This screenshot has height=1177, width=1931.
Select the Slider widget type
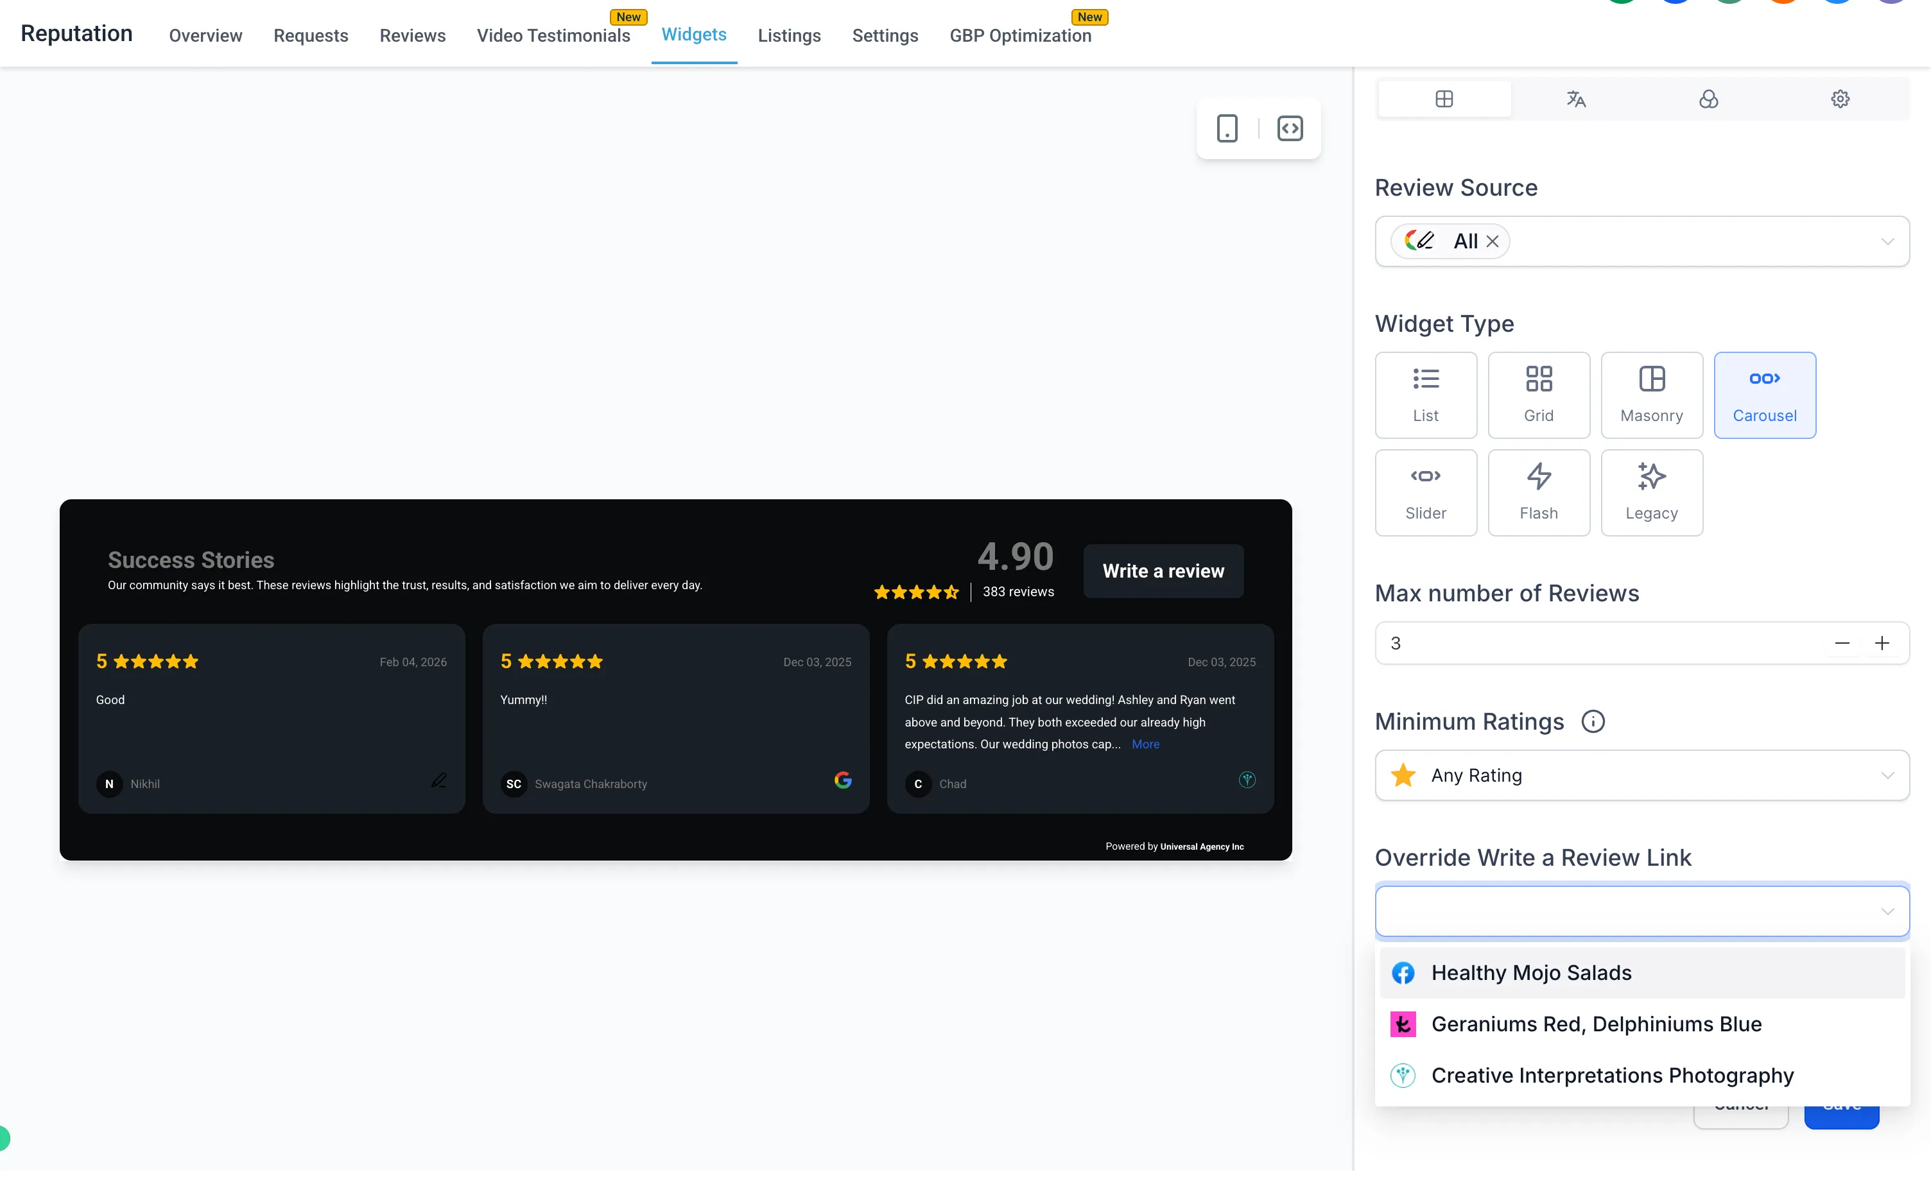(x=1424, y=492)
